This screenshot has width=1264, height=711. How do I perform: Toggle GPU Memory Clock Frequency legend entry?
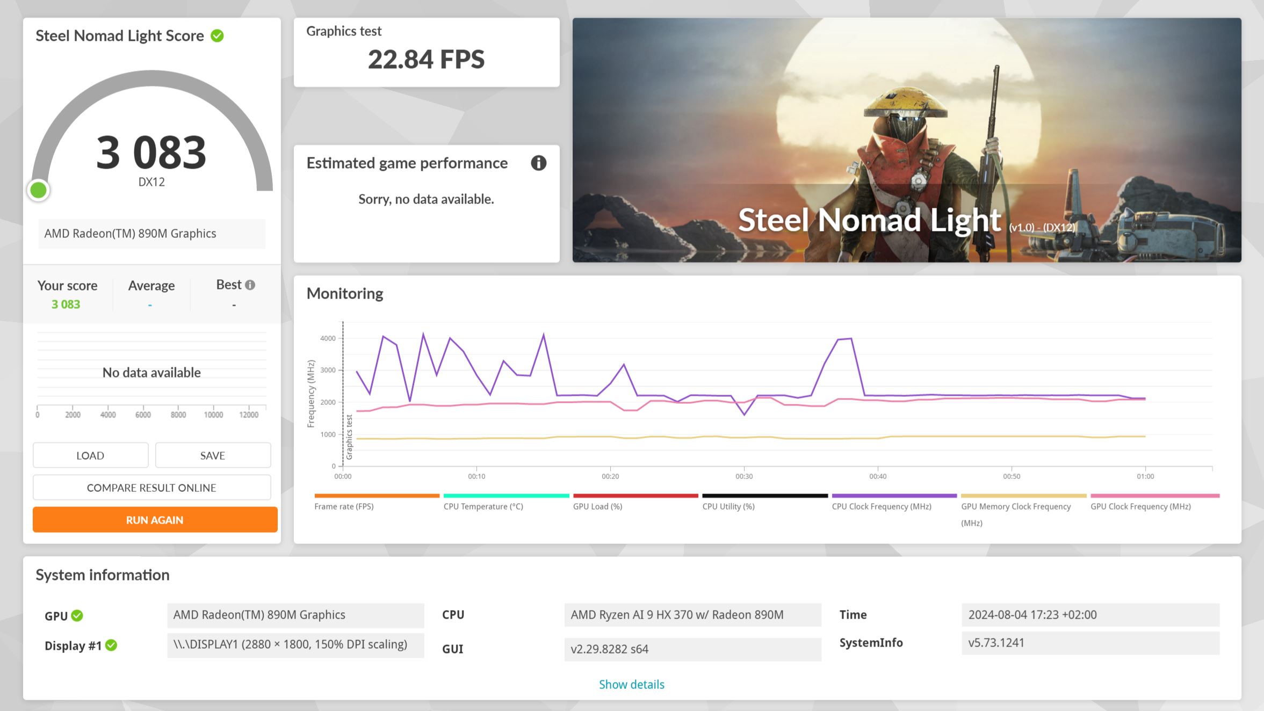tap(1015, 506)
